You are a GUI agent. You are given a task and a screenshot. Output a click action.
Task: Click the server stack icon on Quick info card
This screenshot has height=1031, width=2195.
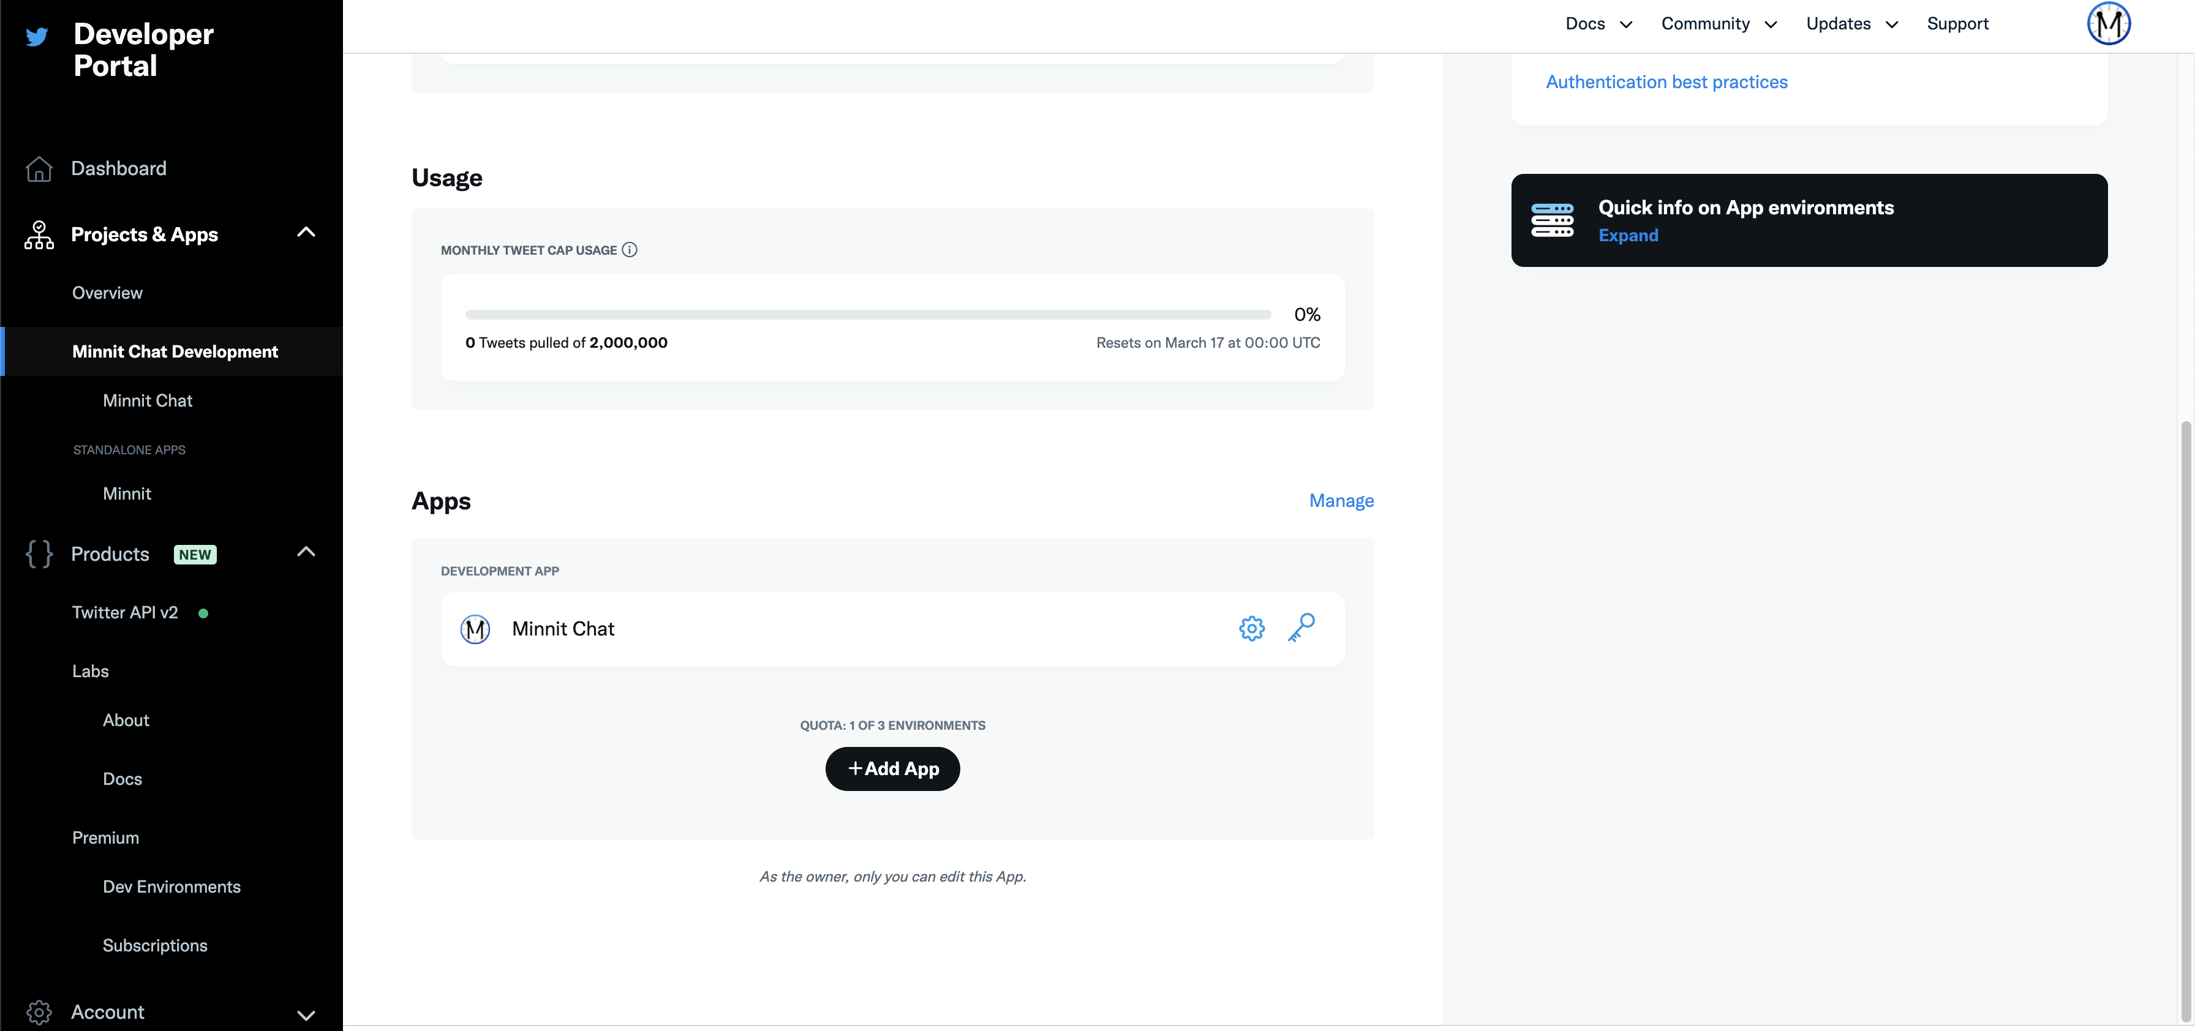coord(1553,220)
